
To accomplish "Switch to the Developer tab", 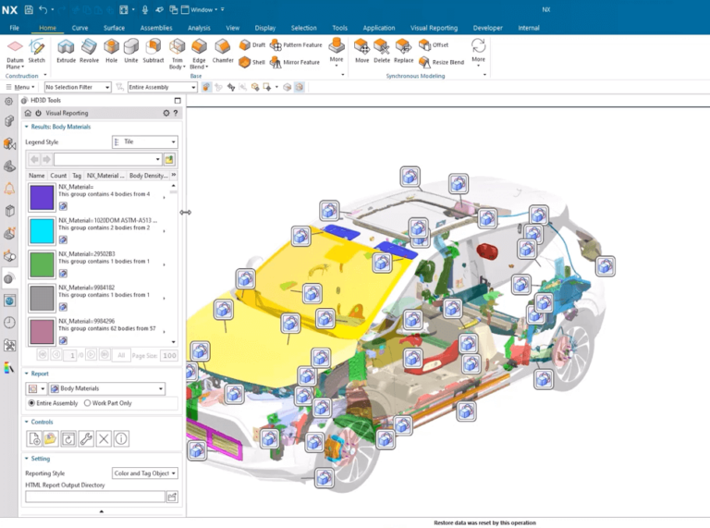I will pyautogui.click(x=488, y=28).
